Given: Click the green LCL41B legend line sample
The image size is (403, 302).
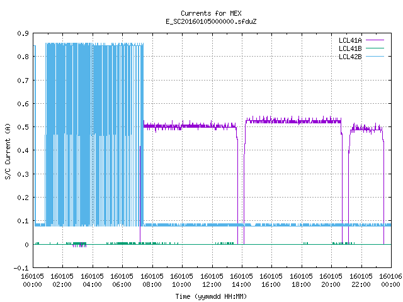Looking at the screenshot, I should pyautogui.click(x=375, y=48).
